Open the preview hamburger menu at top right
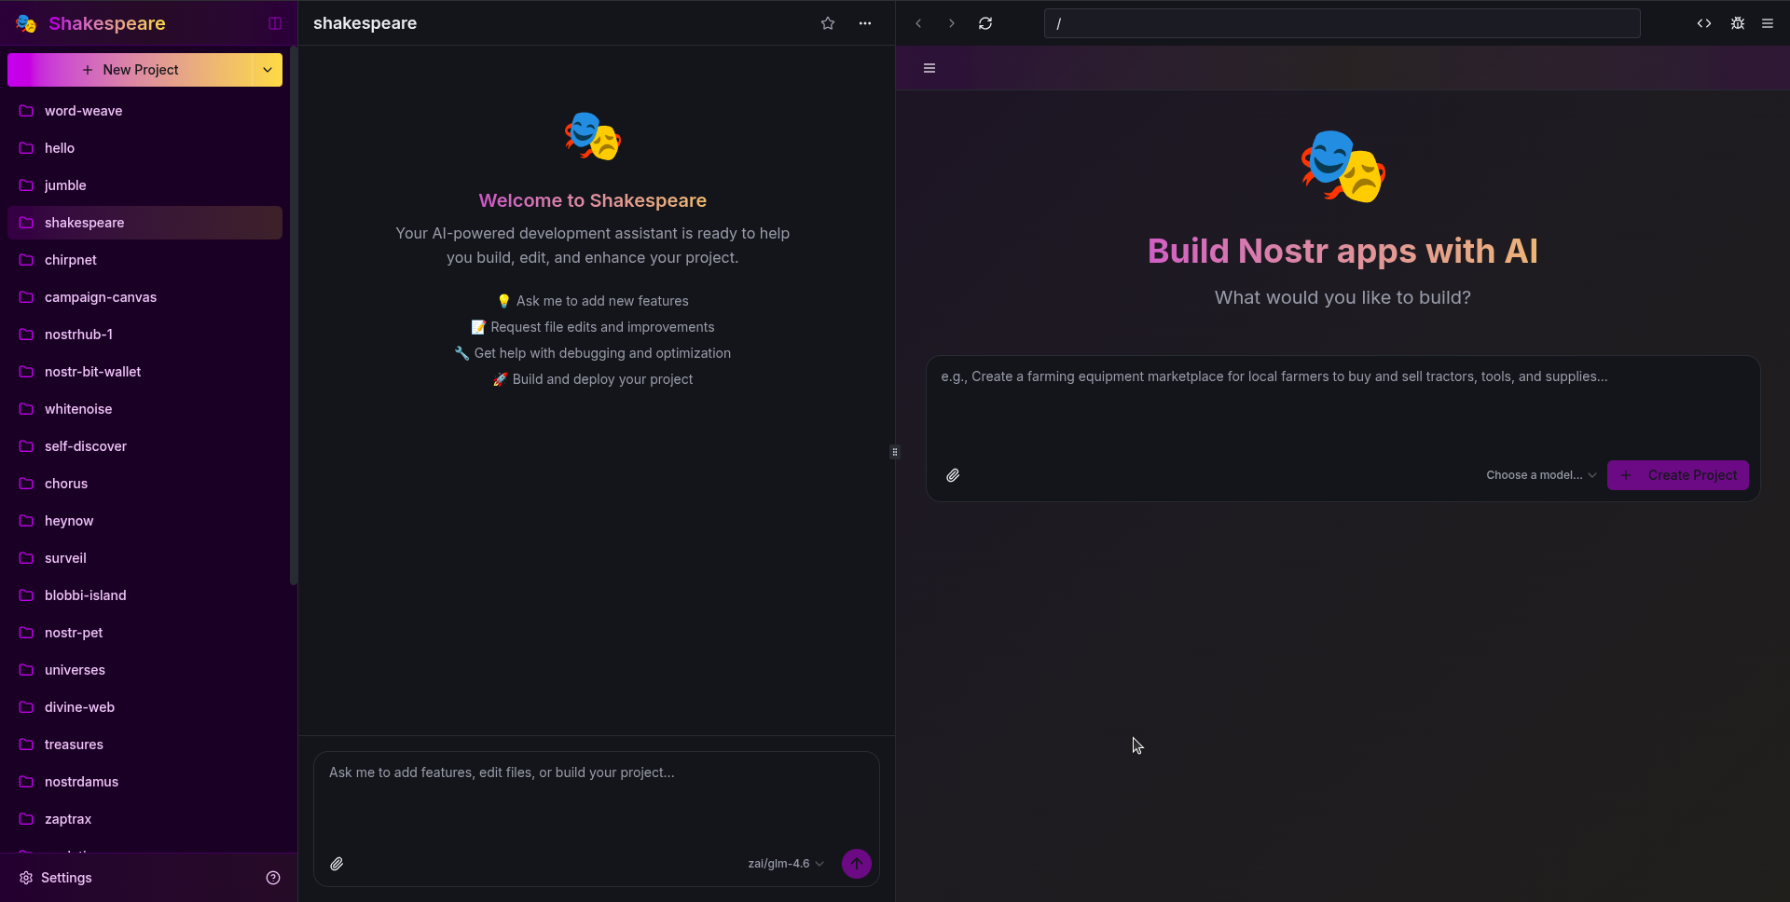The image size is (1790, 902). pos(1768,23)
